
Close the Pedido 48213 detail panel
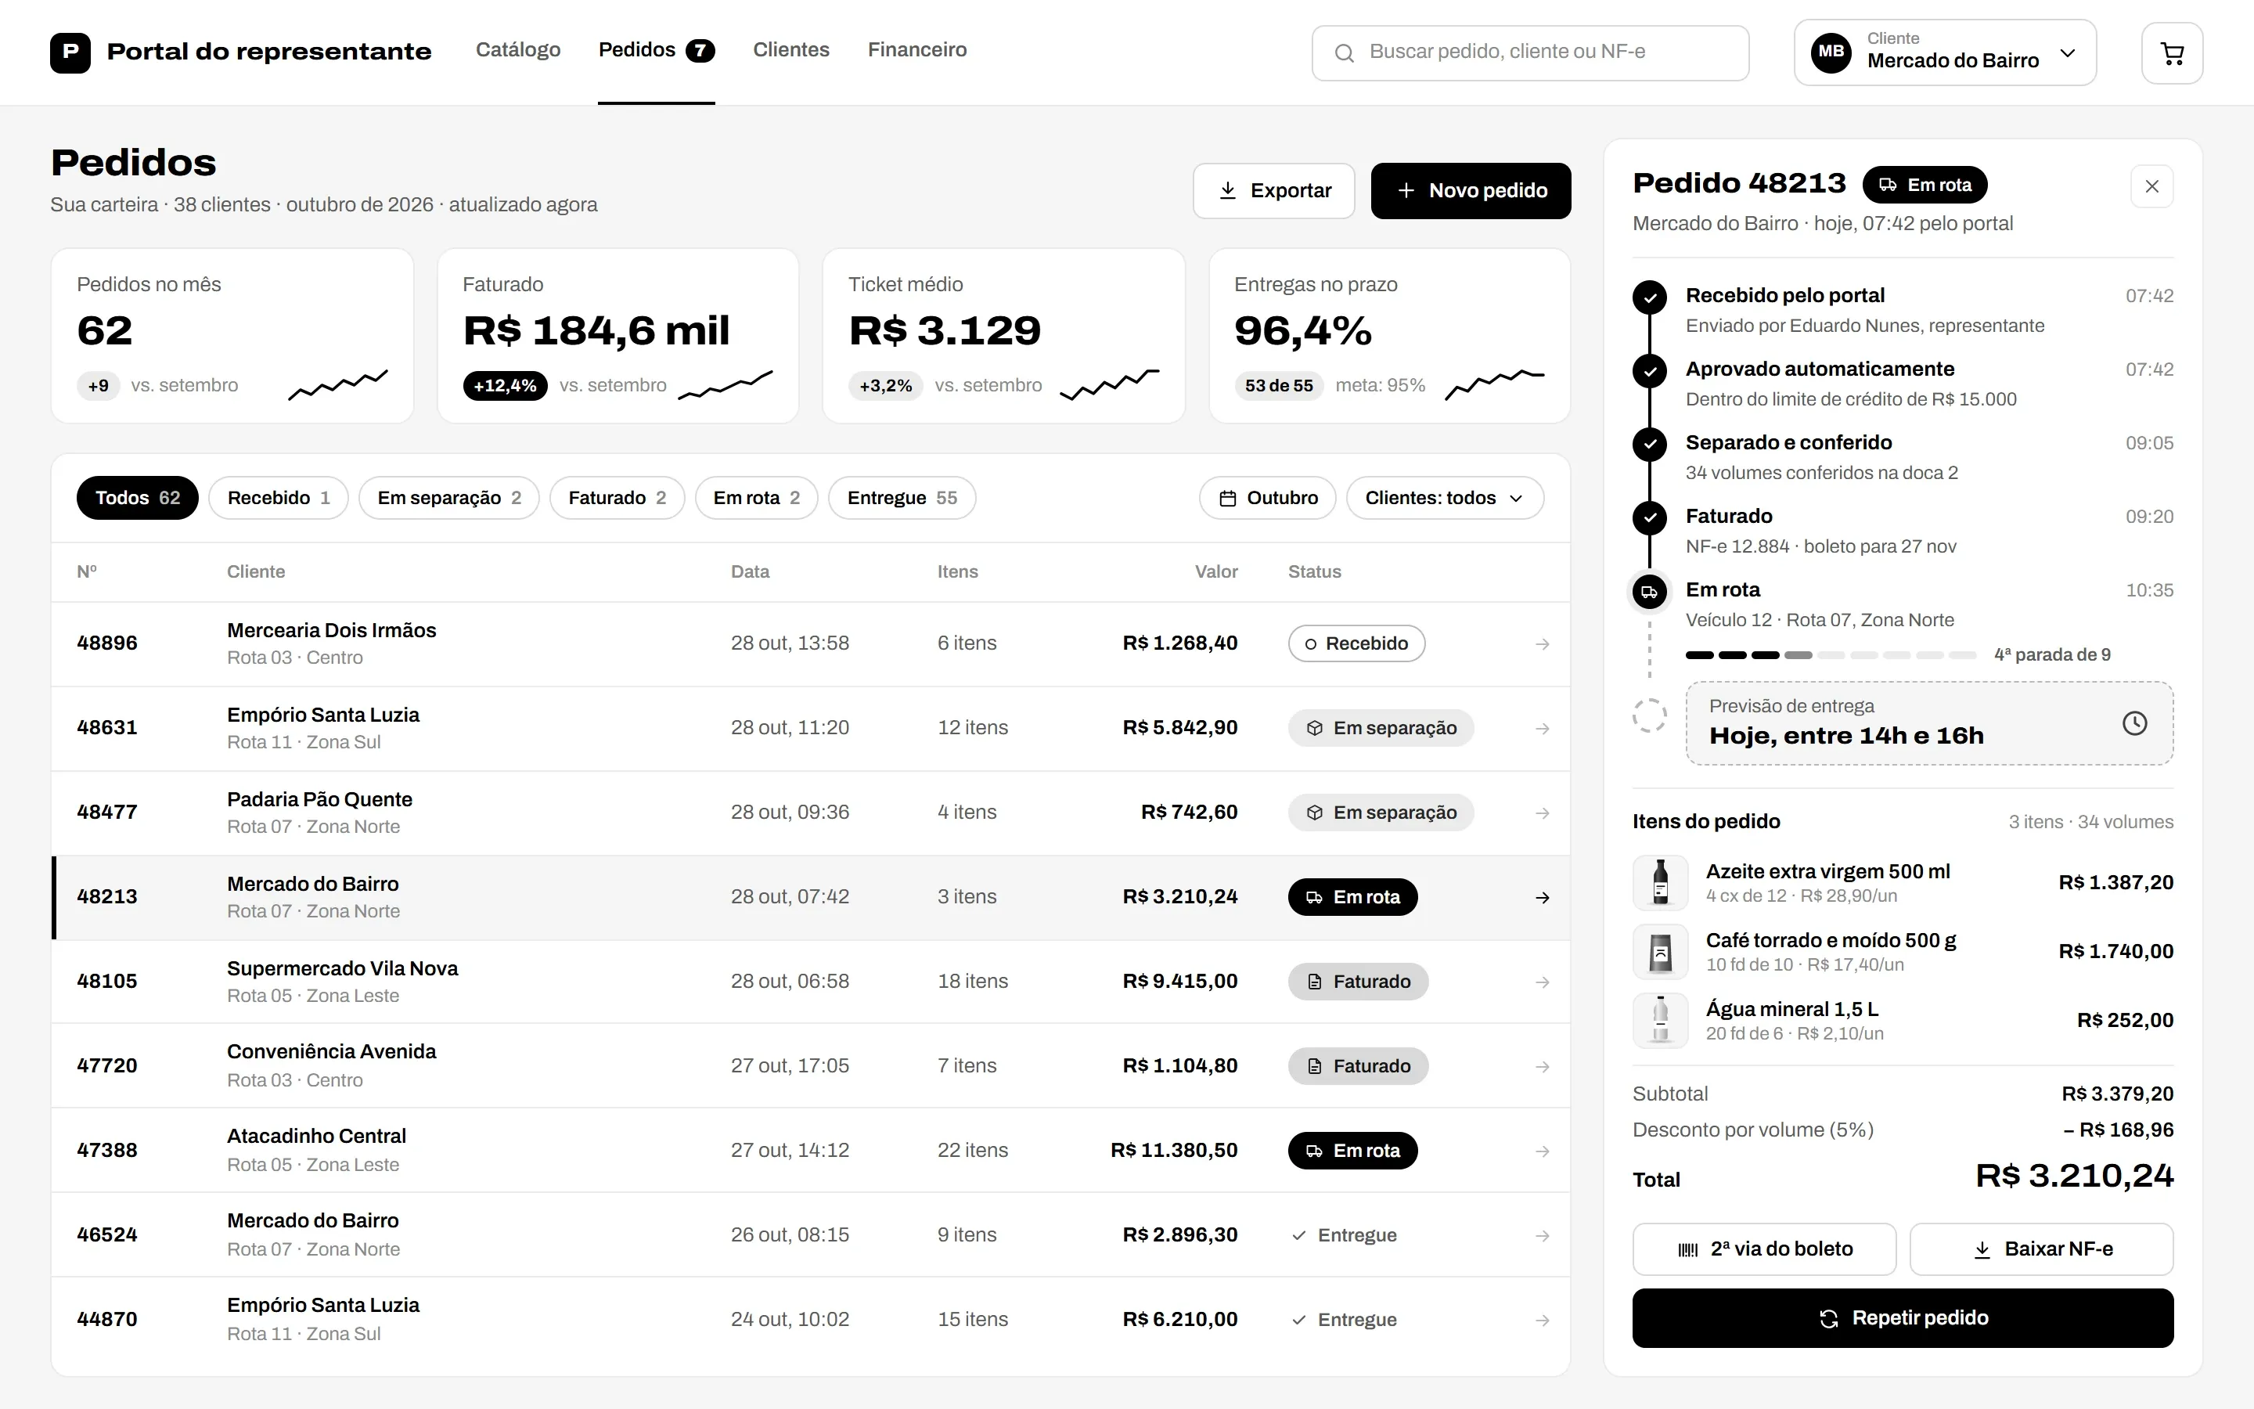coord(2151,186)
